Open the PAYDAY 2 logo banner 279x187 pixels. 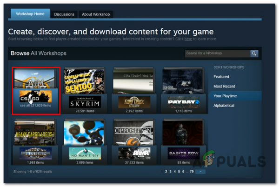(184, 102)
